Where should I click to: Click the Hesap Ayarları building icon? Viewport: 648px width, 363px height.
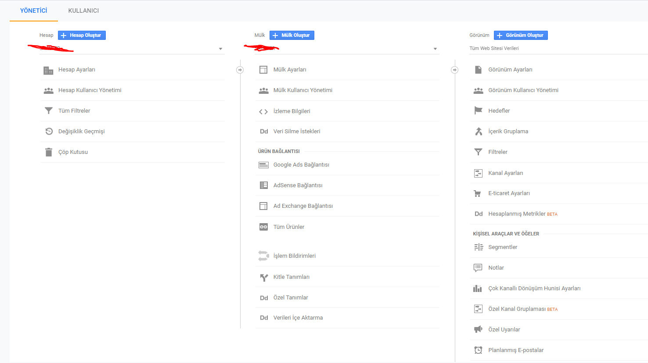[48, 70]
